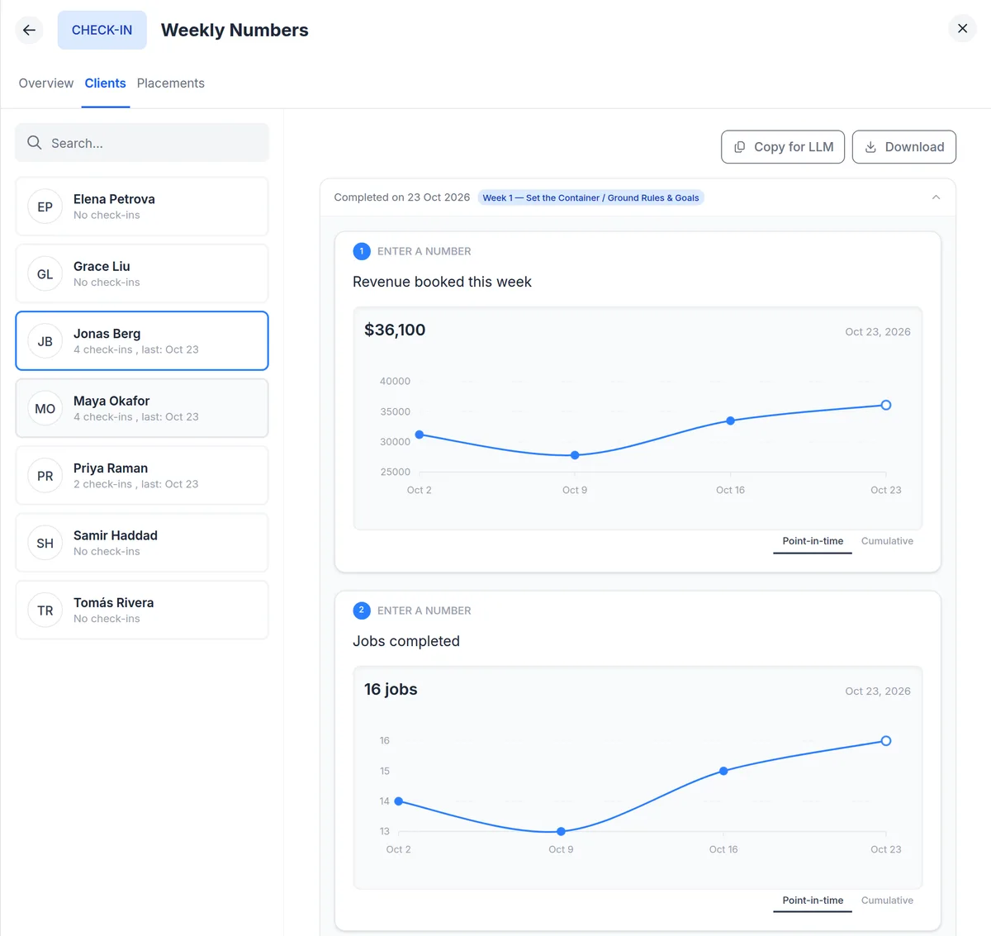
Task: Click the PR avatar icon
Action: pos(45,476)
